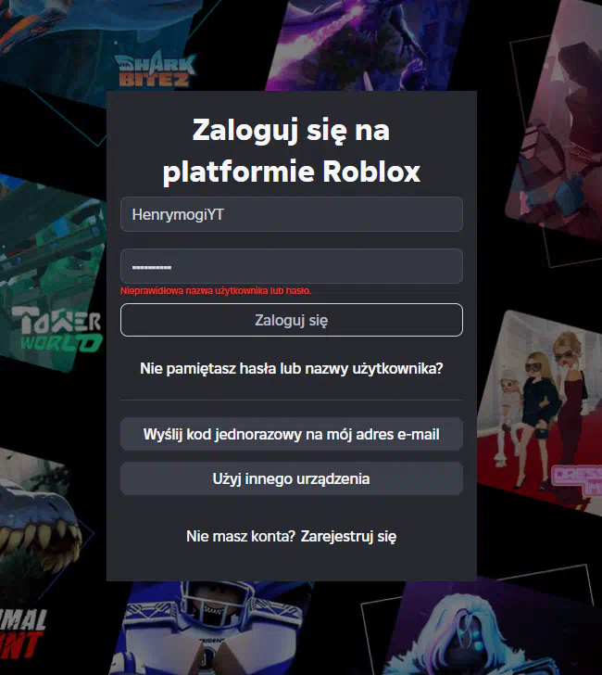
Task: Select the Tower World game logo
Action: pos(62,331)
